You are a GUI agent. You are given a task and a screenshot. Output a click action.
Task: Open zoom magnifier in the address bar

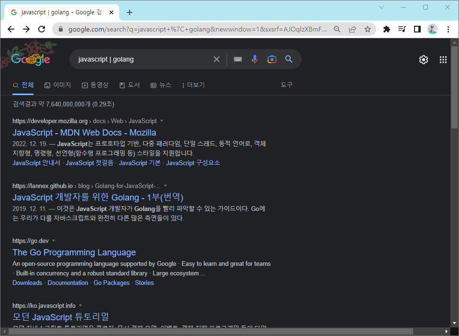point(337,29)
